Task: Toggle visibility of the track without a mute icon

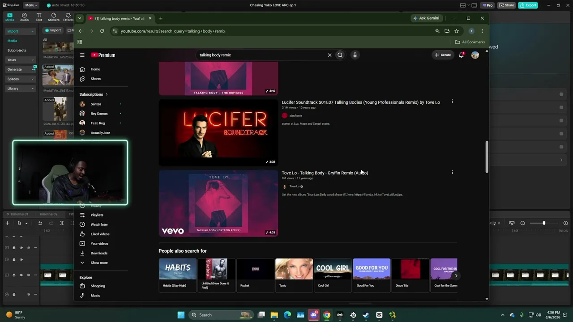Action: point(21,259)
